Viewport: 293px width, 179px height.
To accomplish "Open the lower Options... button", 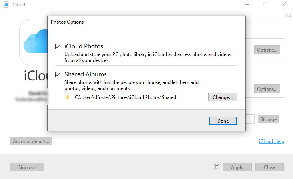I will (x=267, y=89).
